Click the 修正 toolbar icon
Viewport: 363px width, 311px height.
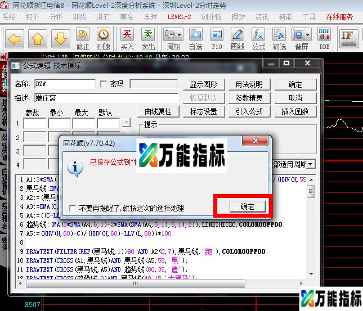pos(83,39)
